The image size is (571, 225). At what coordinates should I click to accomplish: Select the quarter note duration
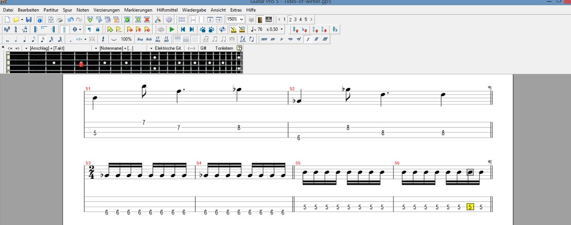pyautogui.click(x=25, y=39)
